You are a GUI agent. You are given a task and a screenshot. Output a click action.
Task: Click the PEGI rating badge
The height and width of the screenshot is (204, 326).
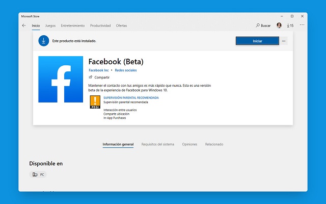[x=95, y=102]
